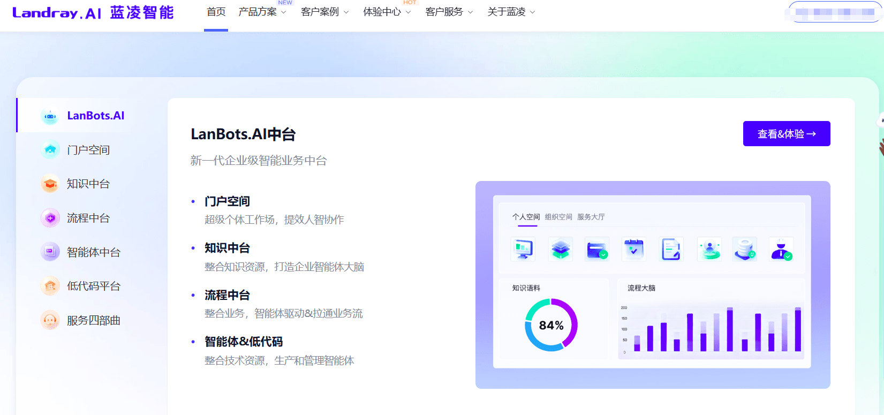Viewport: 884px width, 415px height.
Task: Click the 智能体中台 sidebar icon
Action: 50,252
